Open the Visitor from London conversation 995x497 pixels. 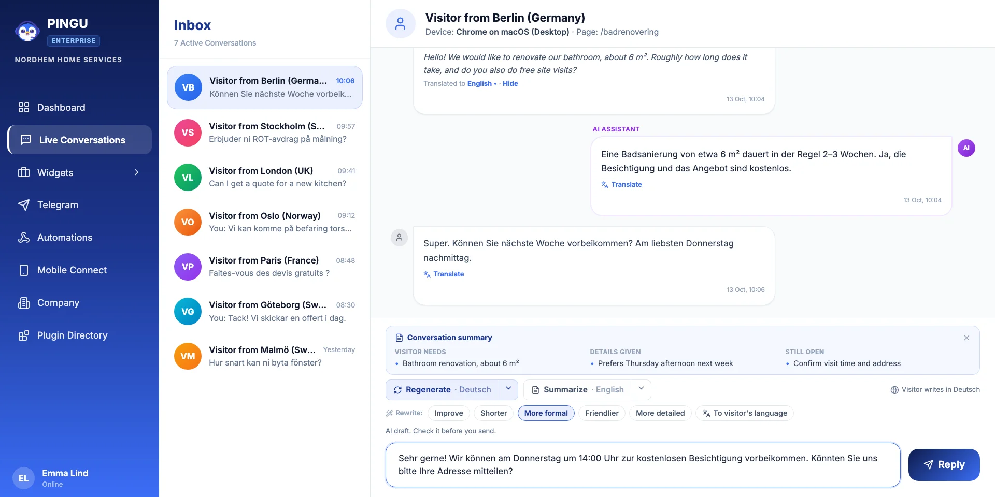coord(265,177)
